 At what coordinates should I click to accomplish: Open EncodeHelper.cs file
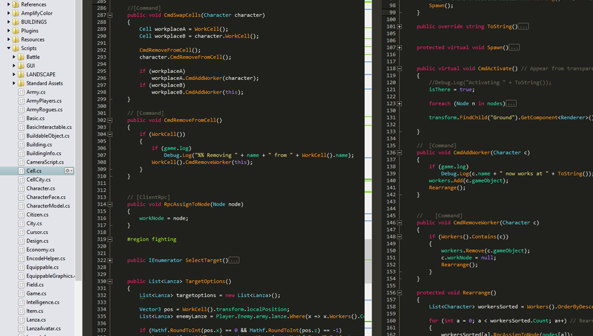(46, 258)
